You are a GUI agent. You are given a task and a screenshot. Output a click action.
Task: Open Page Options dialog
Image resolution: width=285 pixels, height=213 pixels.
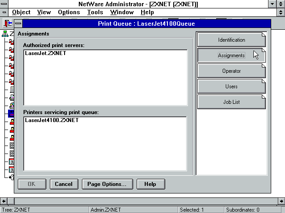point(107,184)
